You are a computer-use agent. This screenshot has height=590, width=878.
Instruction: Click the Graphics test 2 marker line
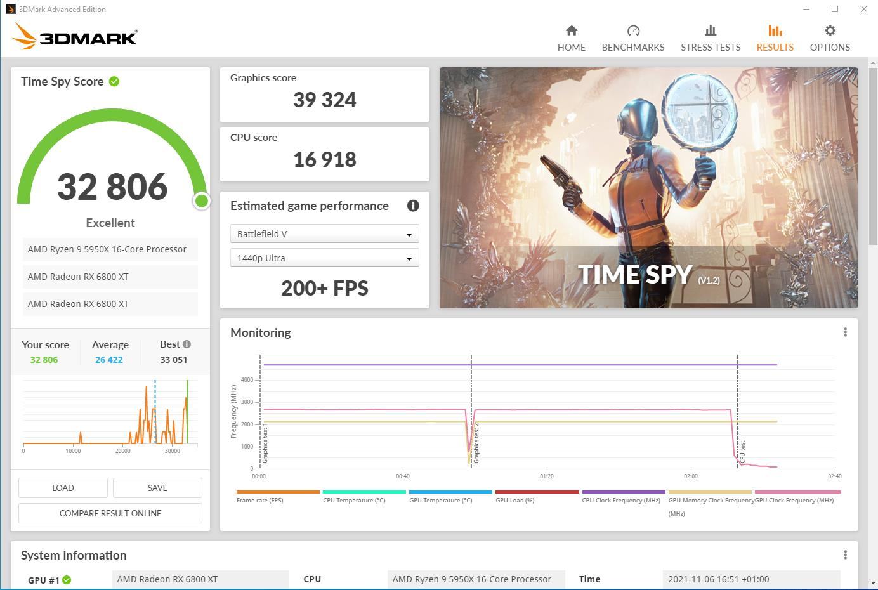click(x=471, y=412)
